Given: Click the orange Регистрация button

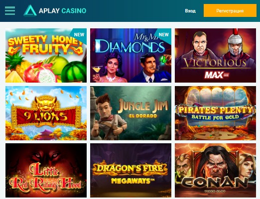Looking at the screenshot, I should click(230, 10).
